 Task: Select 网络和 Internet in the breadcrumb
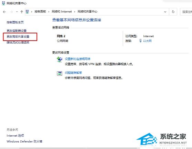click(62, 12)
